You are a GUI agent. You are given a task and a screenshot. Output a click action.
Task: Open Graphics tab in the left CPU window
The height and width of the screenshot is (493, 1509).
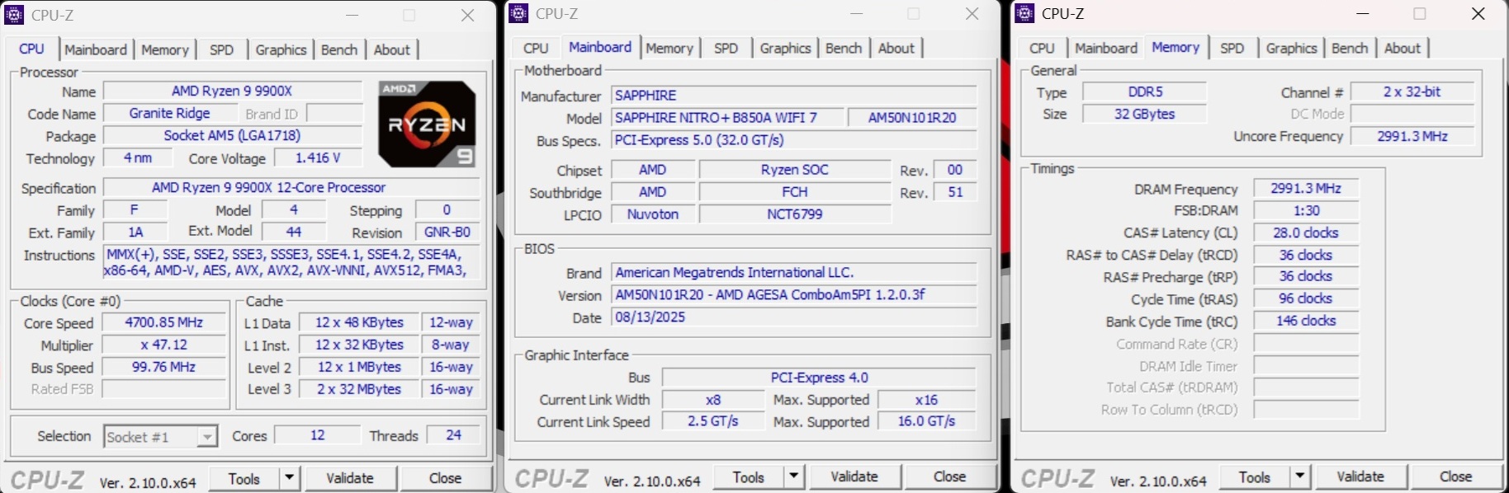coord(281,49)
